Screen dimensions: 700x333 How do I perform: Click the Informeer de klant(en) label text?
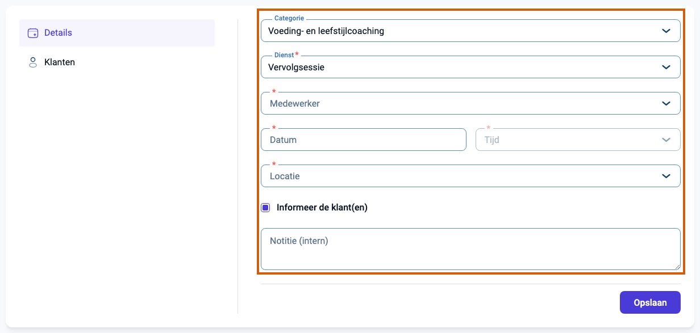click(322, 208)
